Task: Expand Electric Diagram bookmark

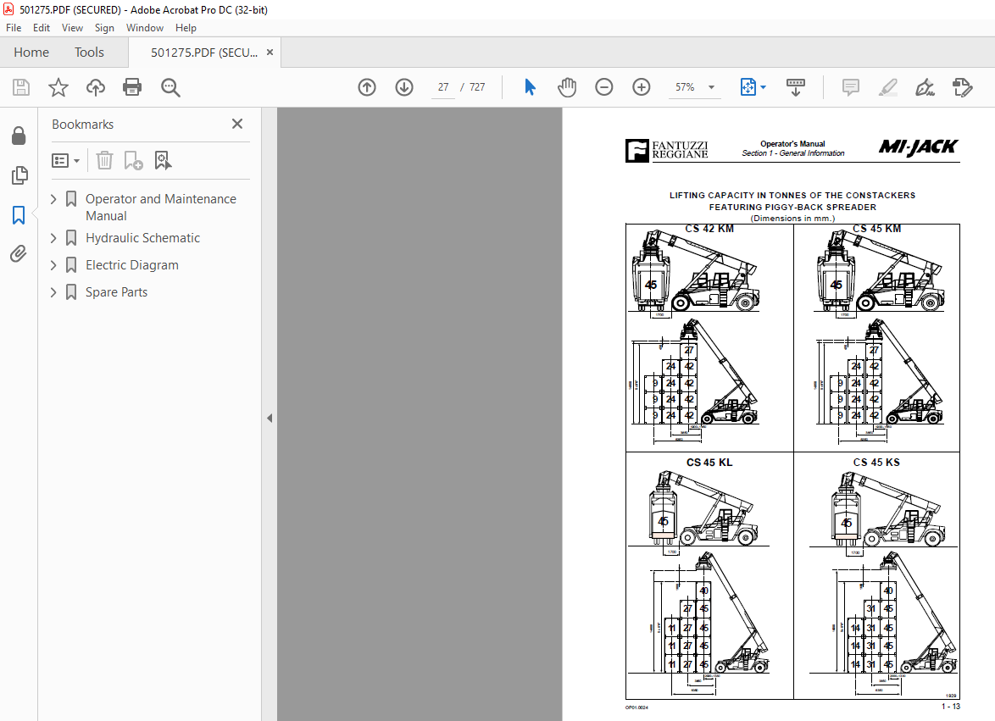Action: [x=53, y=265]
